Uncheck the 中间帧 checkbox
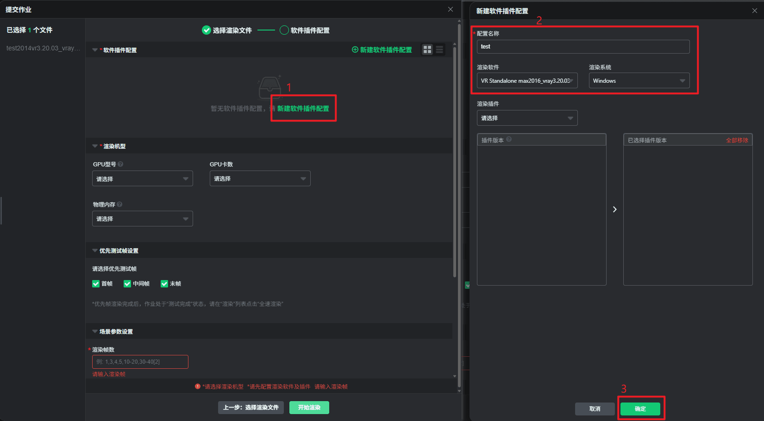The width and height of the screenshot is (764, 421). click(127, 284)
